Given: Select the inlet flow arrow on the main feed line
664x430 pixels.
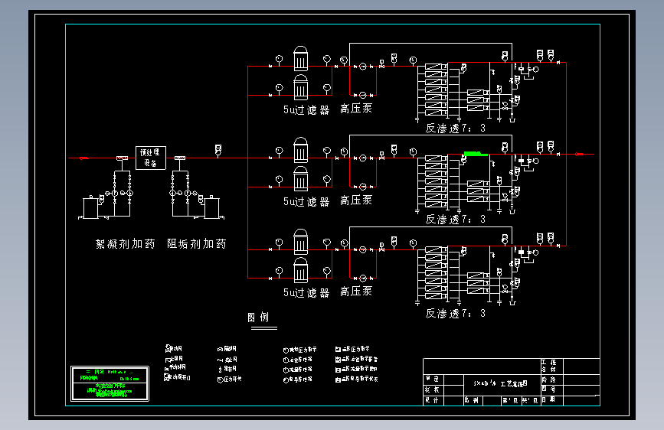Looking at the screenshot, I should (83, 158).
